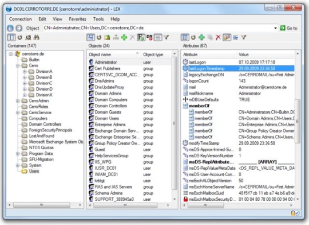Click the Value column header
This screenshot has height=225, width=309.
pos(266,55)
